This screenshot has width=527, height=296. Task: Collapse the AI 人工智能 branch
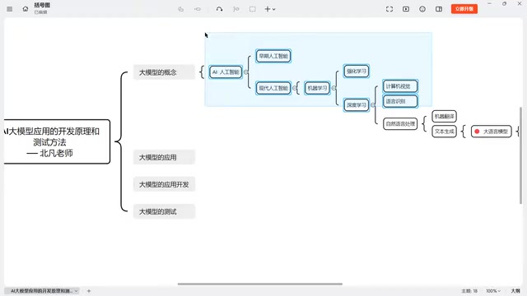[245, 72]
